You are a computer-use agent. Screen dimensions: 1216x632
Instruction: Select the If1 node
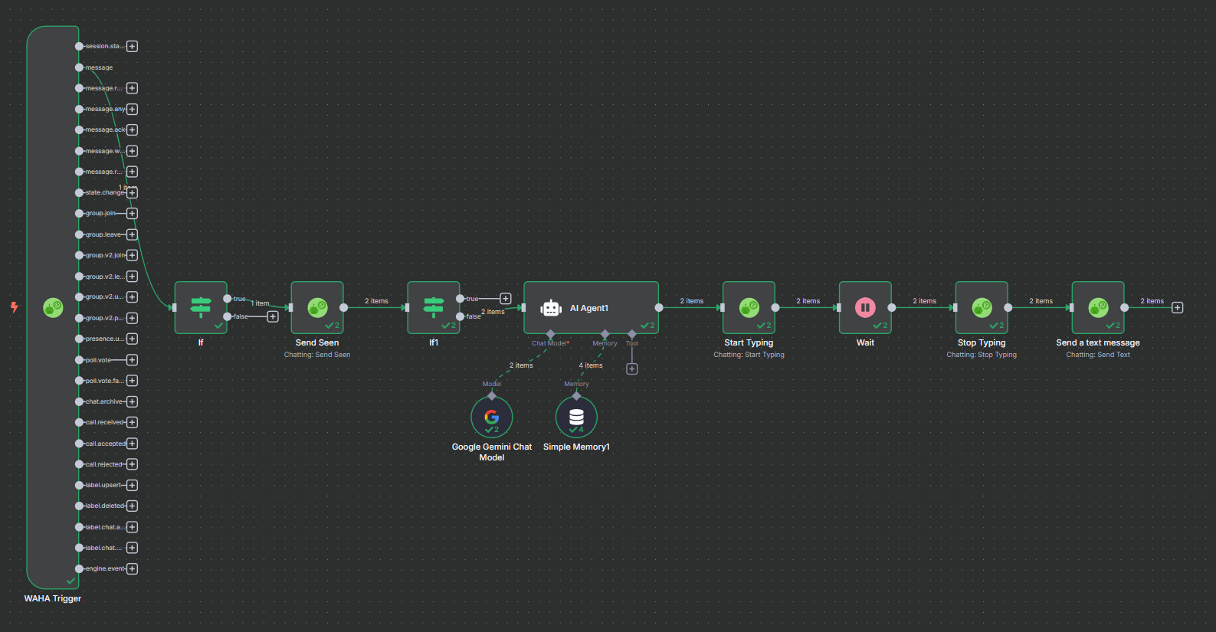click(x=434, y=308)
